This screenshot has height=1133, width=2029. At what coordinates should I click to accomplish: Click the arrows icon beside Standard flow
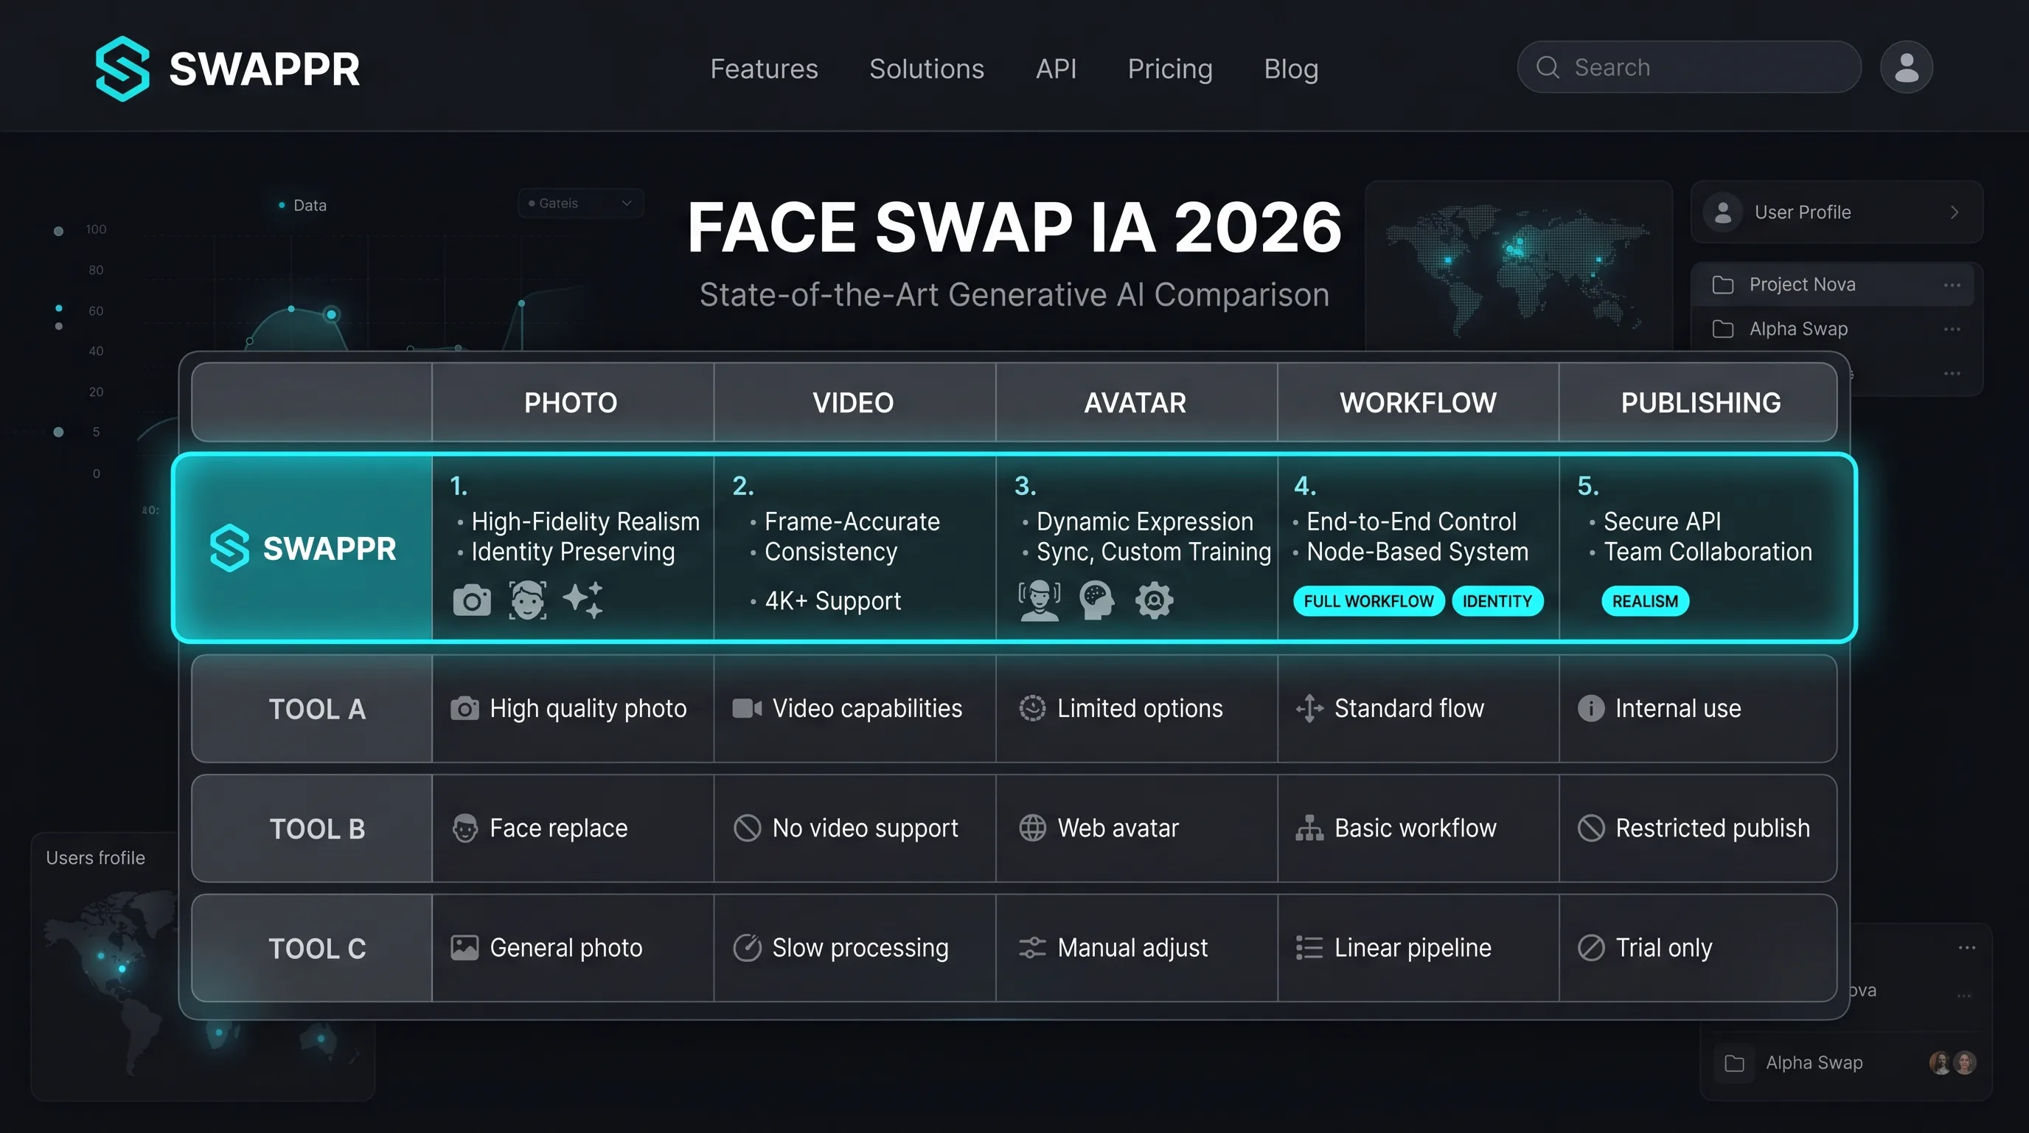pos(1309,708)
